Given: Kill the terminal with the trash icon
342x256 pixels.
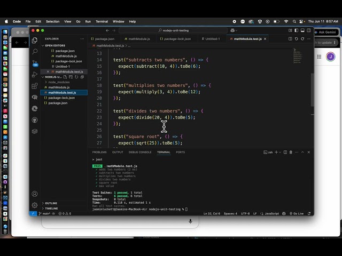Looking at the screenshot, I should point(291,152).
